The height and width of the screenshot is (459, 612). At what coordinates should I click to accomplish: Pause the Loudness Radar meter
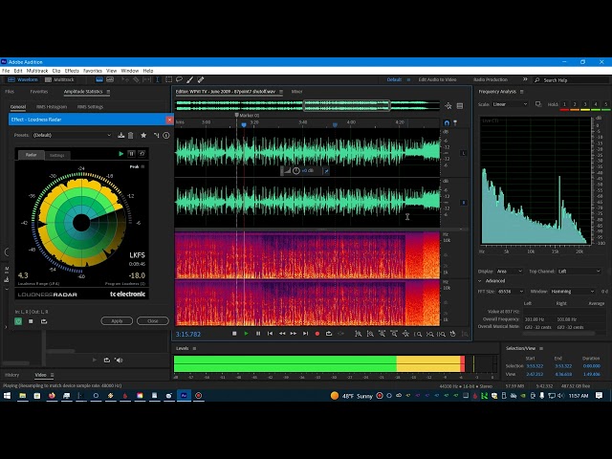[x=132, y=154]
